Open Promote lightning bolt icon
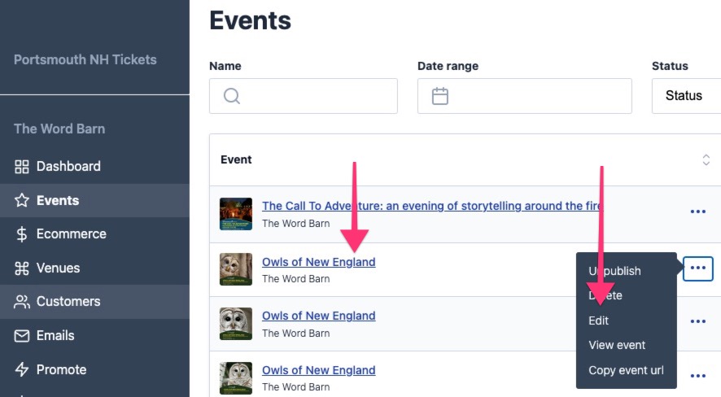The width and height of the screenshot is (721, 397). 22,369
